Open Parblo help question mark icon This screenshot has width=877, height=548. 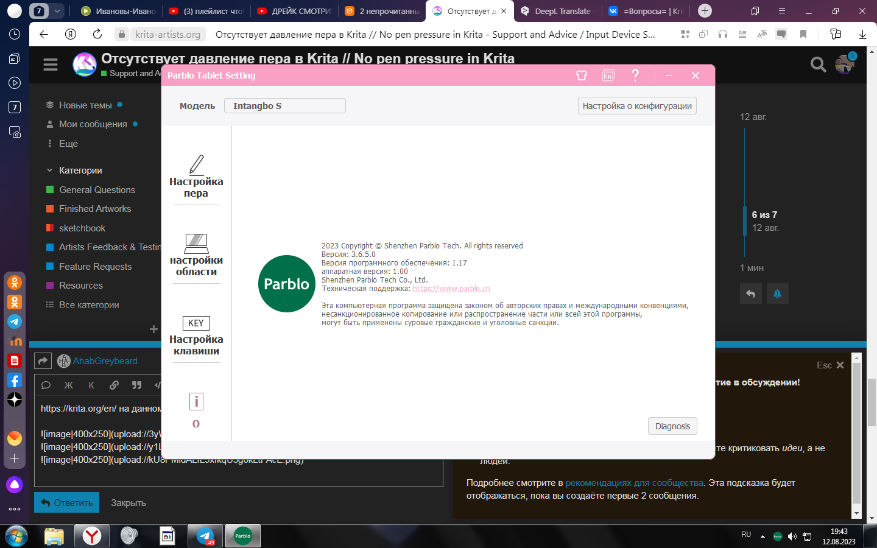(x=635, y=75)
